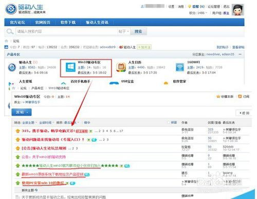
Task: Open the 百贝手机助手 board title
Action: [x=80, y=81]
